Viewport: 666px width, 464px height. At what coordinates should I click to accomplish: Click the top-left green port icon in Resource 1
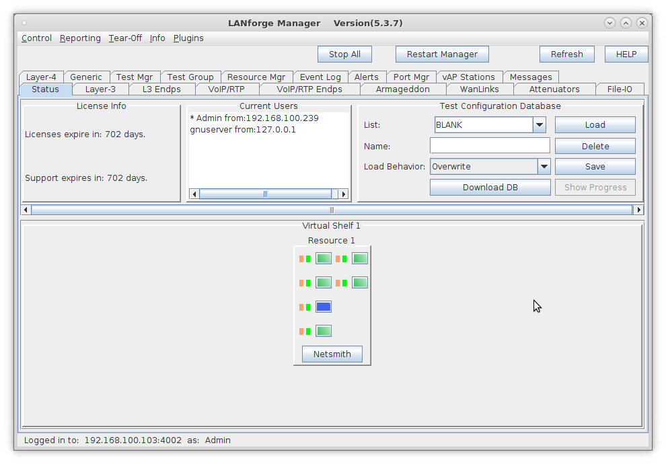tap(324, 258)
